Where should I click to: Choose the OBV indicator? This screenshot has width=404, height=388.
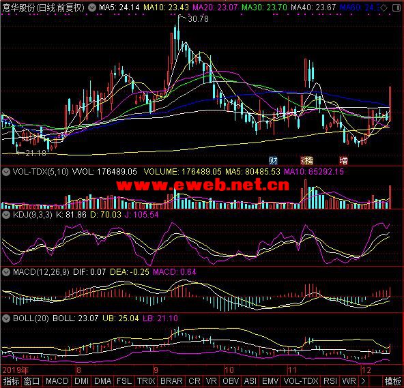pos(231,381)
